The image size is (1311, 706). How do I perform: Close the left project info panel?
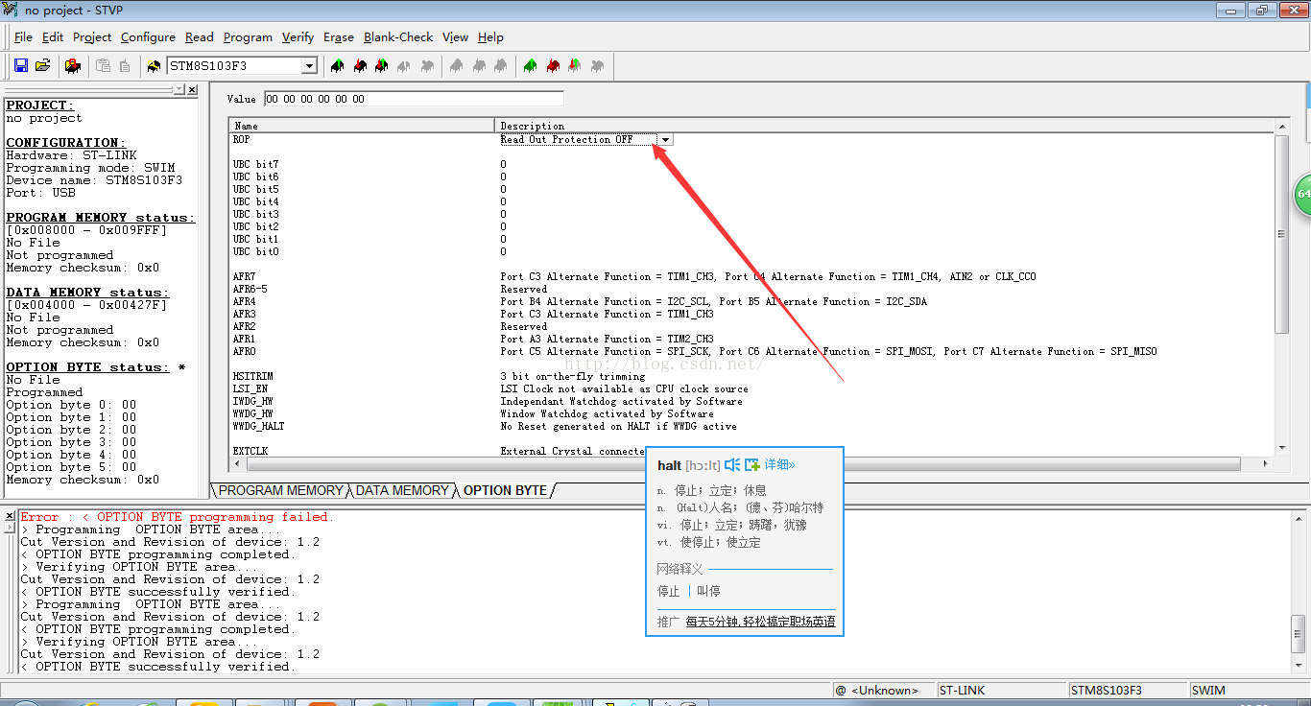(192, 89)
